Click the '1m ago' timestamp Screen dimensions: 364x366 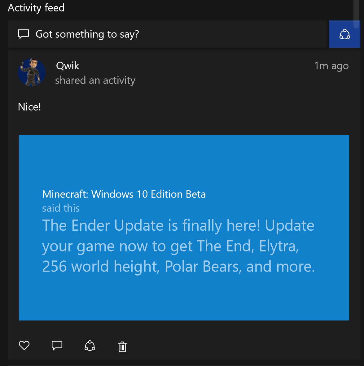click(x=331, y=66)
